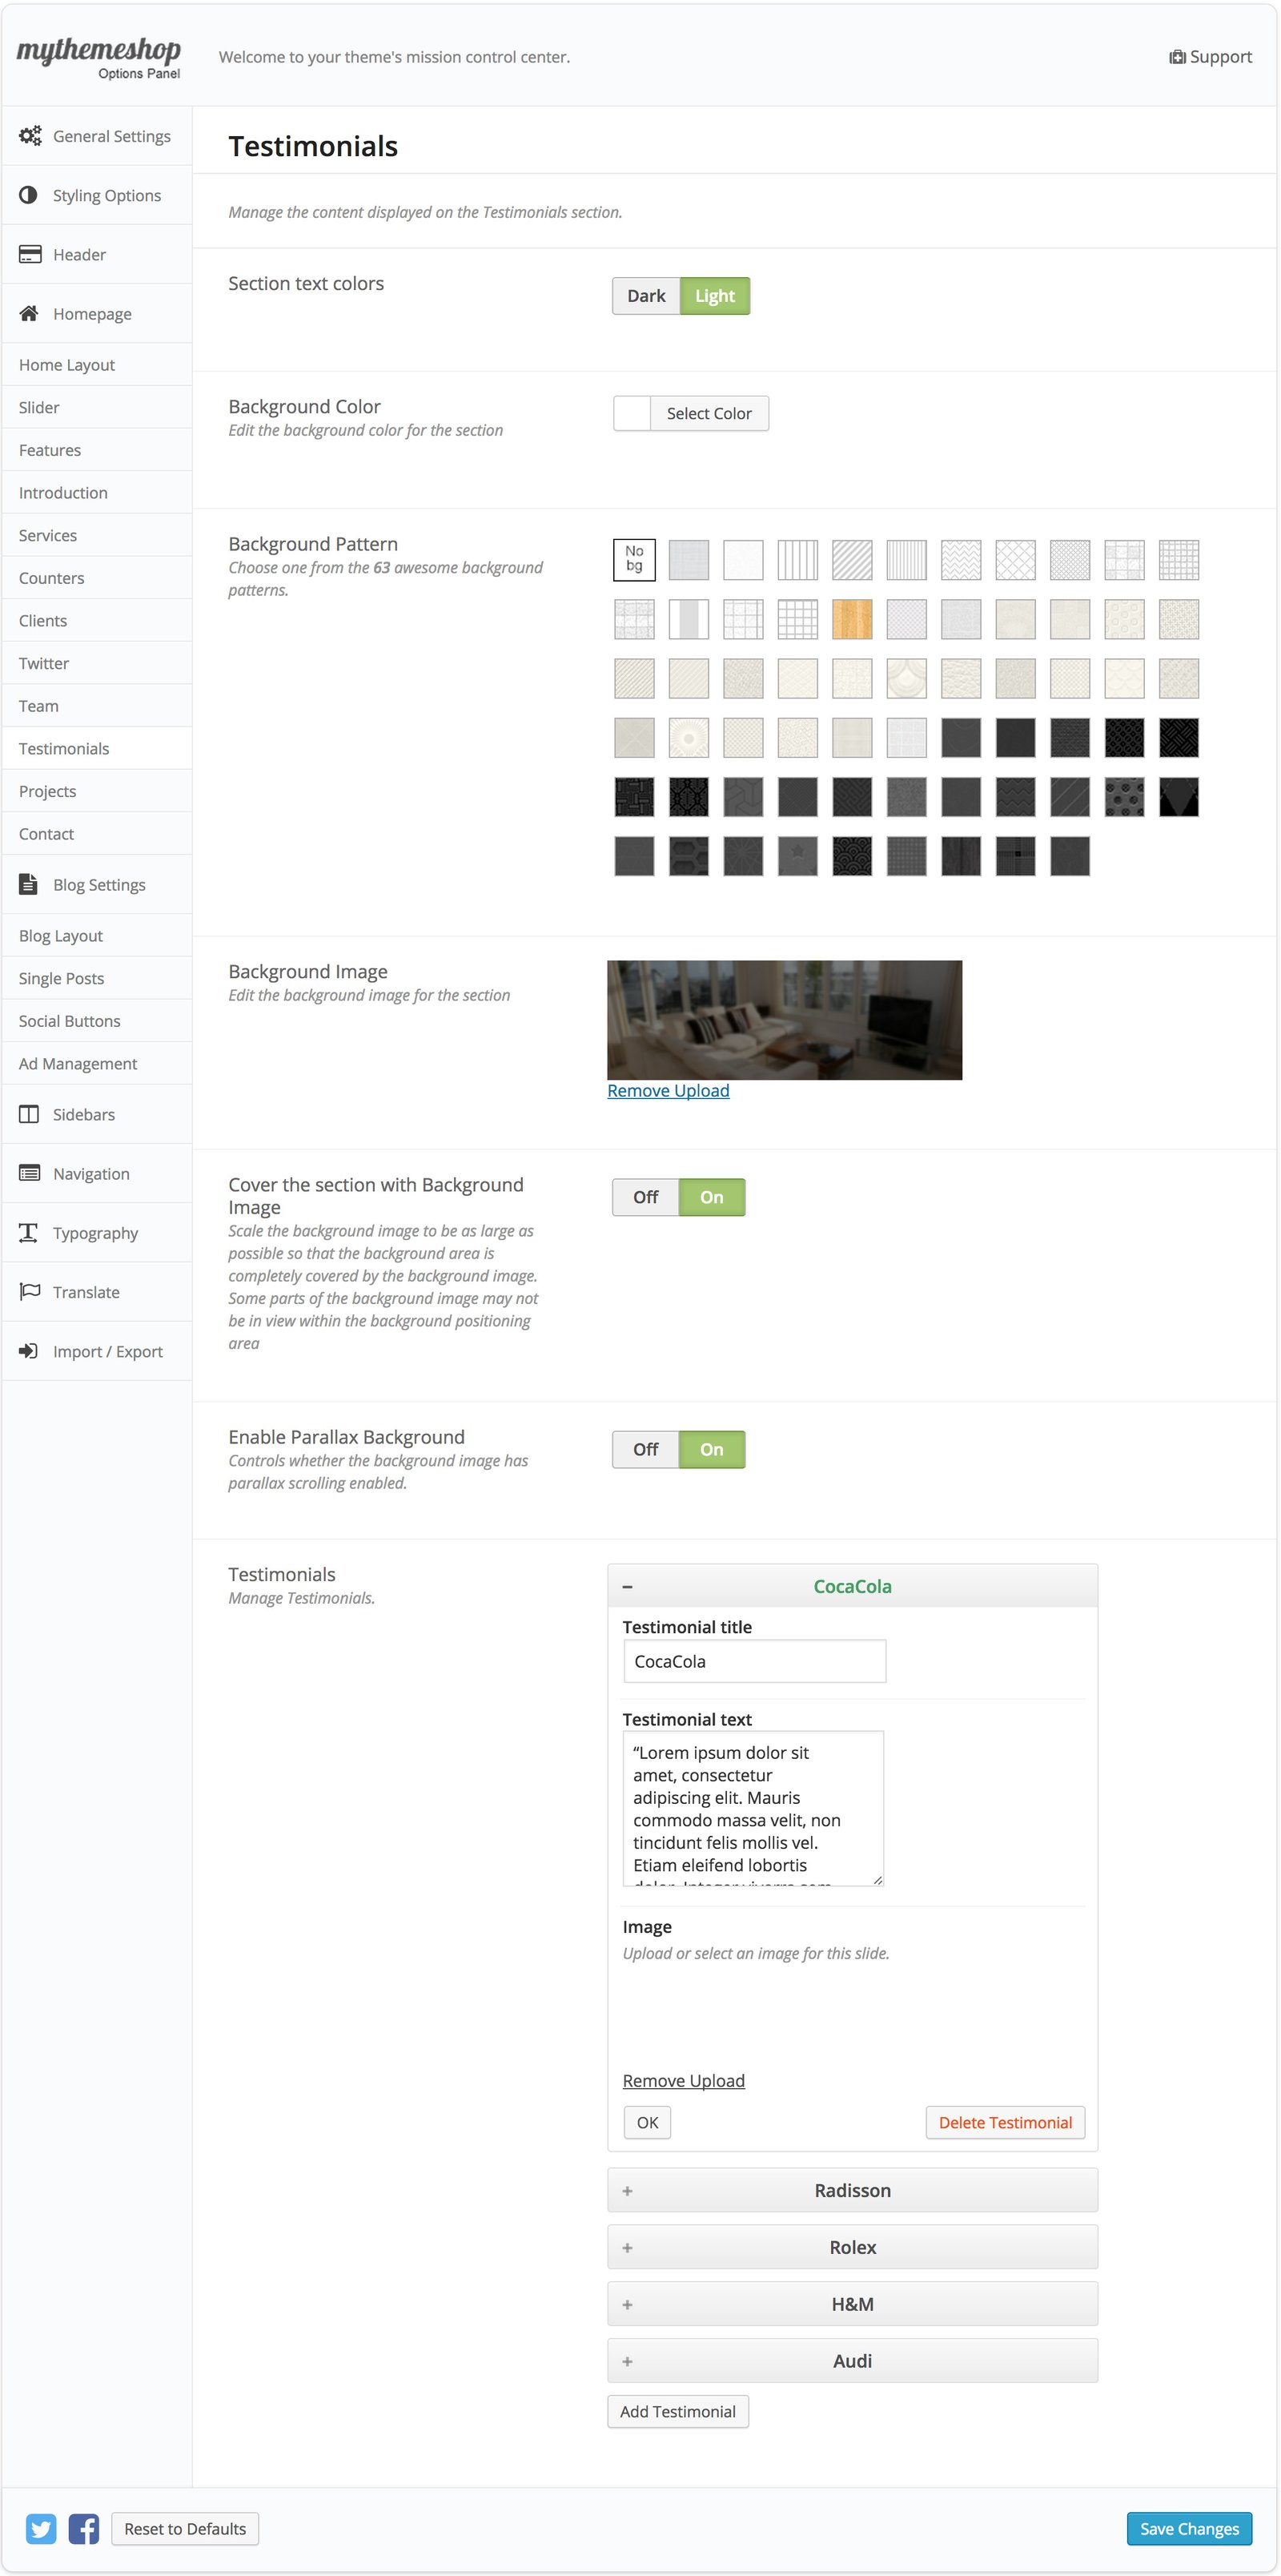Open the Twitter icon in footer
The image size is (1281, 2576).
click(41, 2528)
